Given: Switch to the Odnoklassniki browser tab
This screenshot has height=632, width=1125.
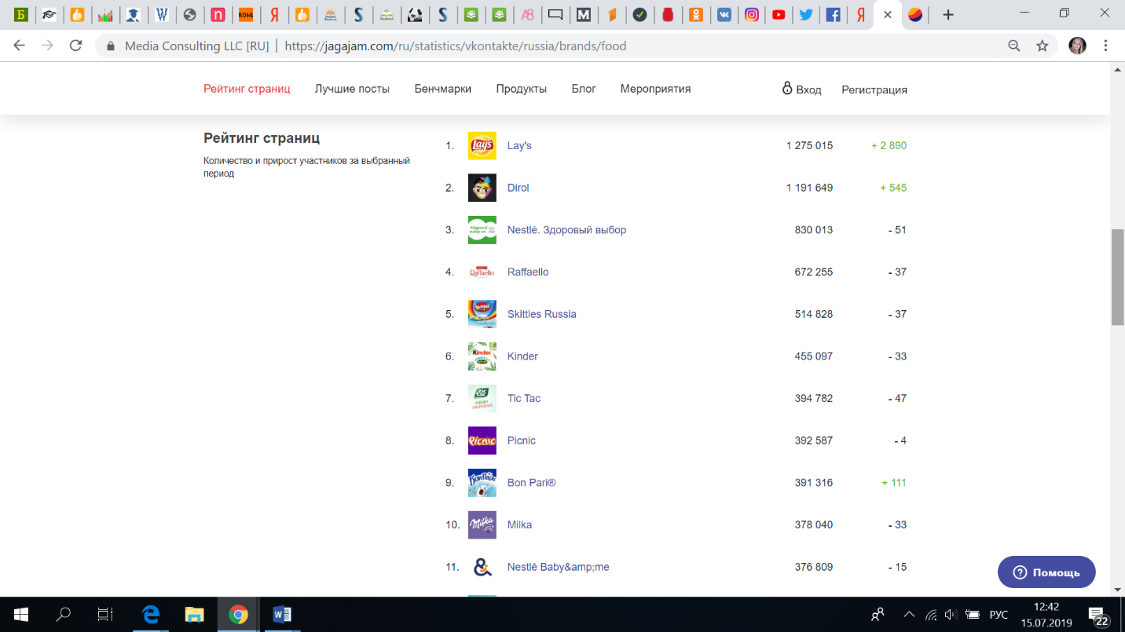Looking at the screenshot, I should click(695, 14).
